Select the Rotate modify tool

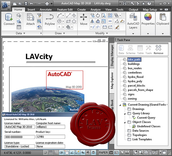(x=98, y=16)
